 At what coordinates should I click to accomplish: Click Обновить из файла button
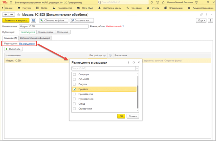click(x=54, y=20)
